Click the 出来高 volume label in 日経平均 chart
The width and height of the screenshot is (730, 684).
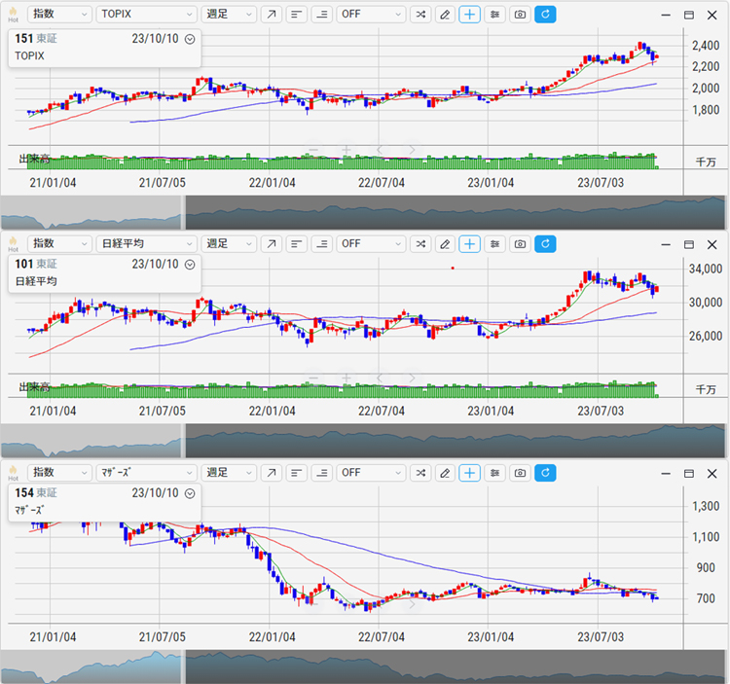pyautogui.click(x=35, y=386)
